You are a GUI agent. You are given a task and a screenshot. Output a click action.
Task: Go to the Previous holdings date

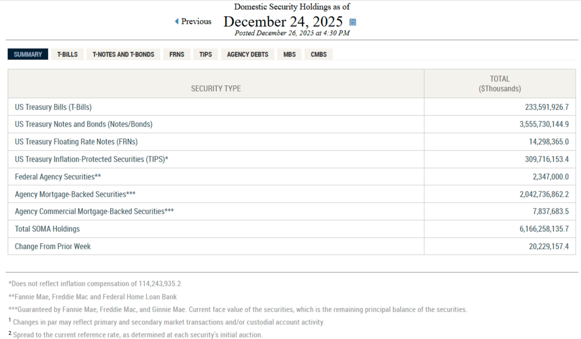coord(196,21)
